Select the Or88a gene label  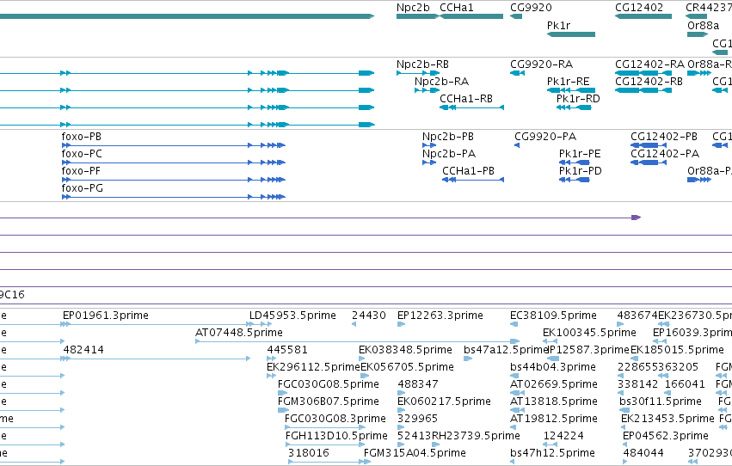[x=703, y=25]
